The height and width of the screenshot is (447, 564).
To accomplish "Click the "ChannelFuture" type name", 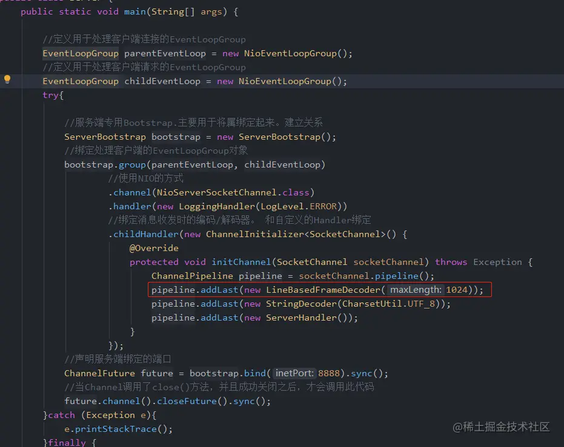I will [x=99, y=373].
